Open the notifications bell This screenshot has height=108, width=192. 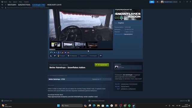tap(157, 2)
